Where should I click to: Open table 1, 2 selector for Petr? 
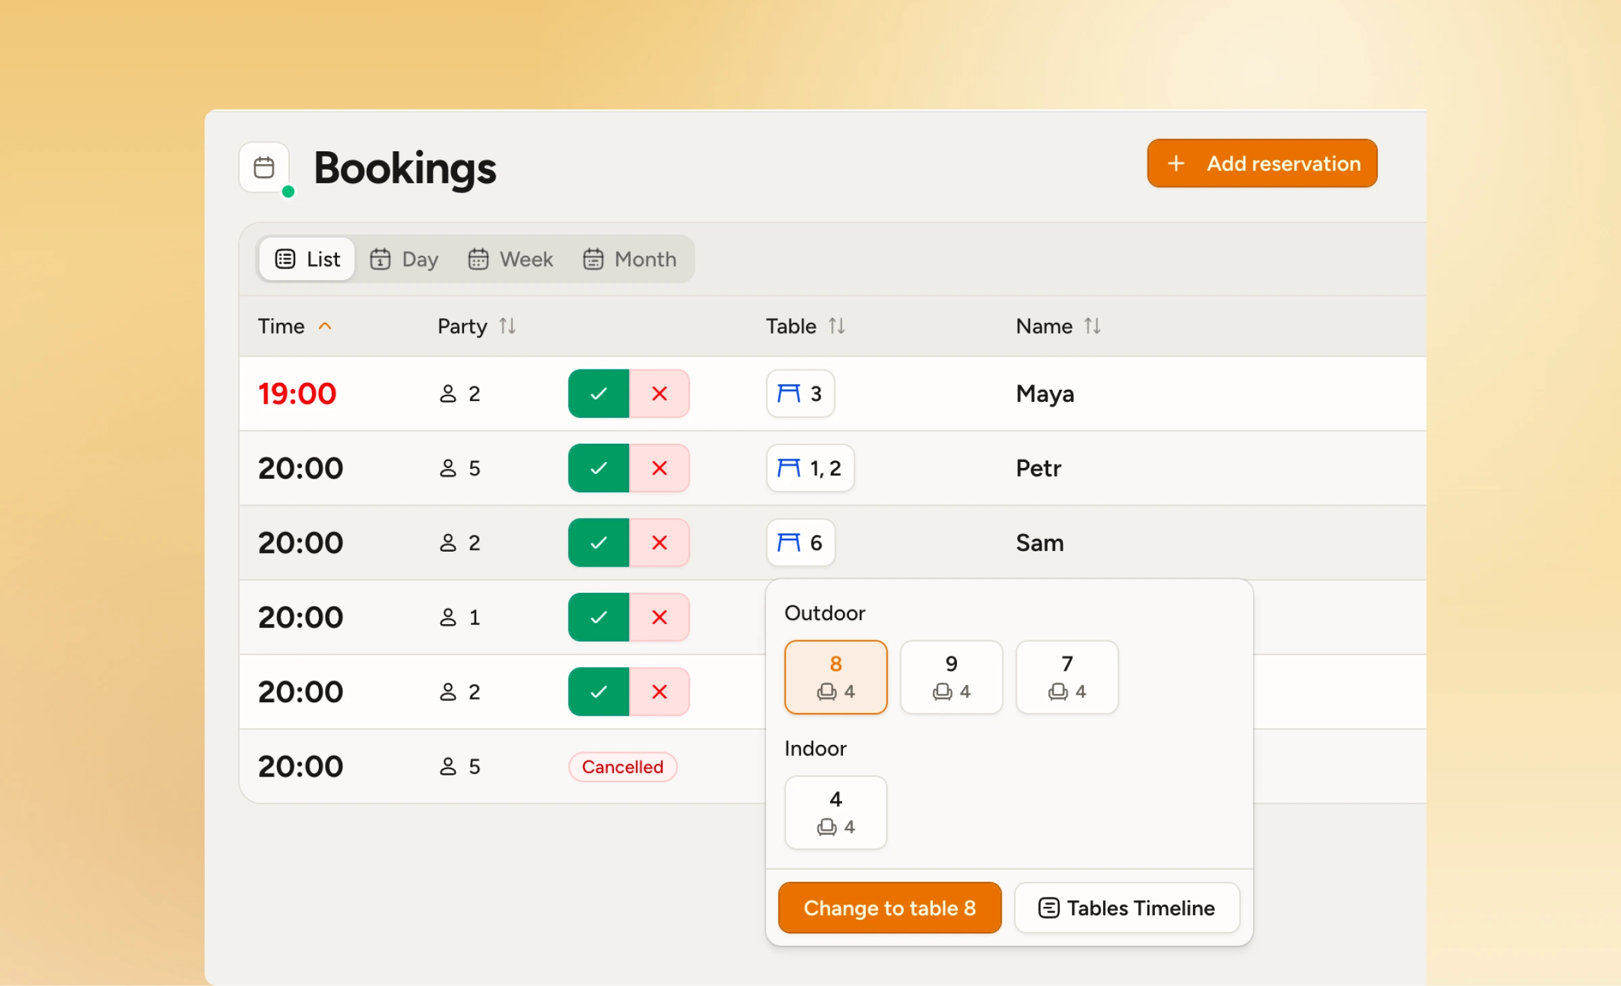[x=810, y=468]
